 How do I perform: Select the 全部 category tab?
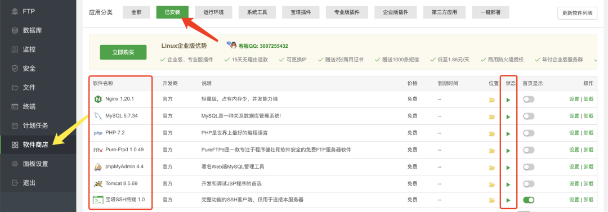tap(136, 12)
